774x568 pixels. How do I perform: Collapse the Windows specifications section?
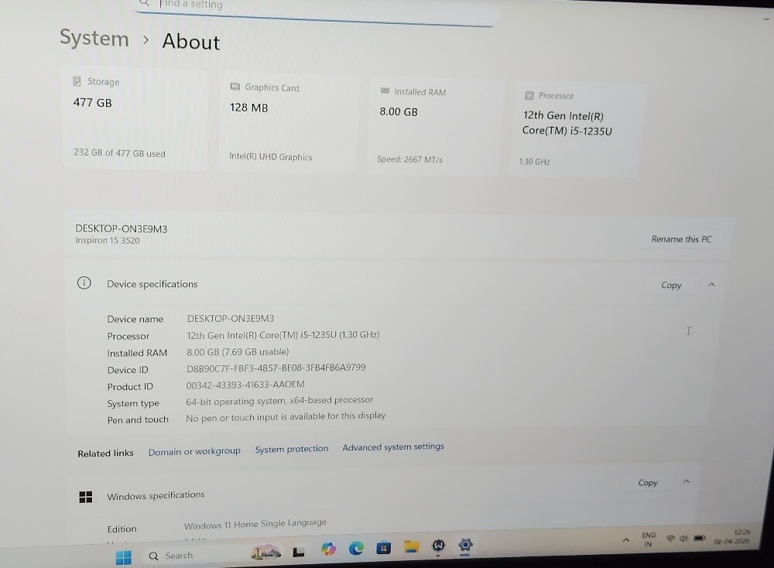click(x=686, y=481)
